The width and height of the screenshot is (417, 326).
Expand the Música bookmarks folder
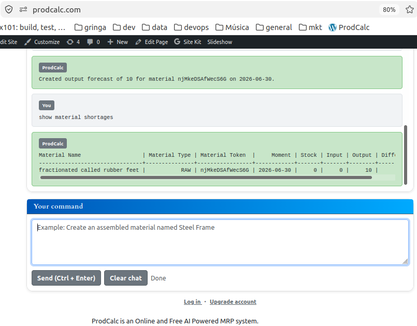pos(232,27)
